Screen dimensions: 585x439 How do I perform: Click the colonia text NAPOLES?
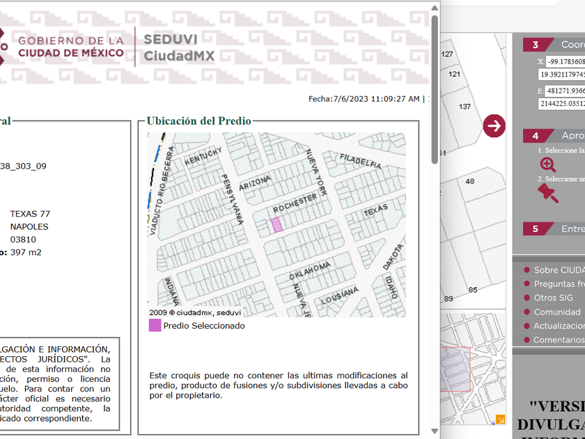click(x=29, y=226)
